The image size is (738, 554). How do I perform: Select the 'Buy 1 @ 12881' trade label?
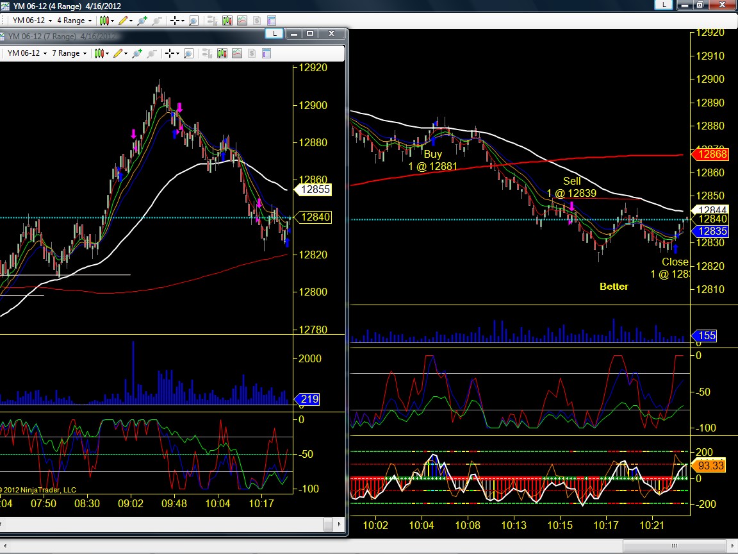[x=432, y=160]
